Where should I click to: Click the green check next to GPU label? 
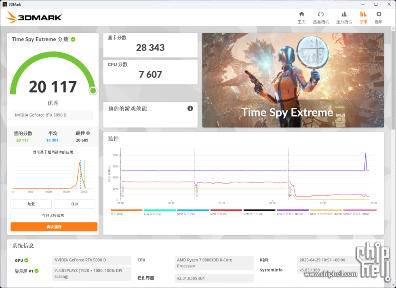click(27, 260)
